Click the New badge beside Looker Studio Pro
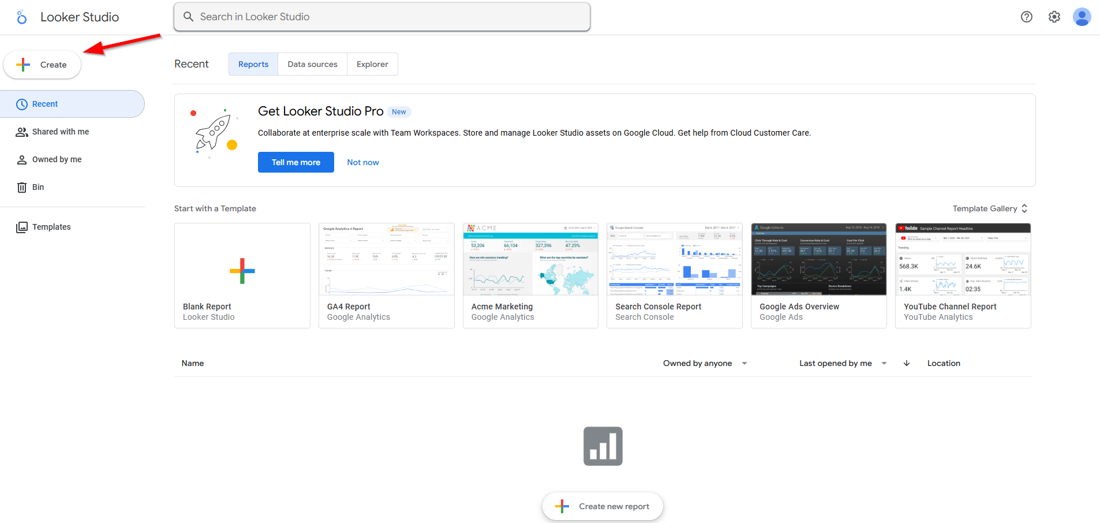The width and height of the screenshot is (1100, 523). 399,112
